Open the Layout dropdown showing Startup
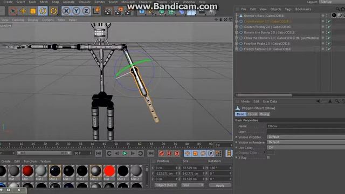This screenshot has height=194, width=345. tap(332, 2)
